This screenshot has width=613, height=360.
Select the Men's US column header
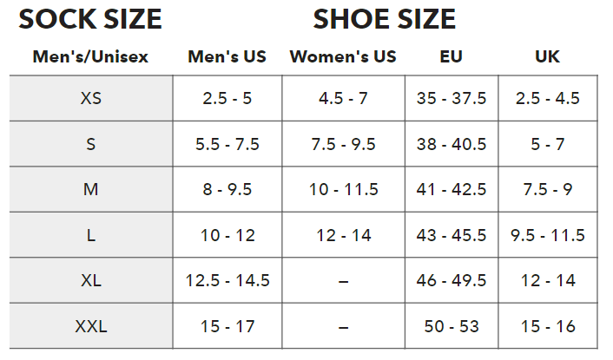click(x=227, y=57)
